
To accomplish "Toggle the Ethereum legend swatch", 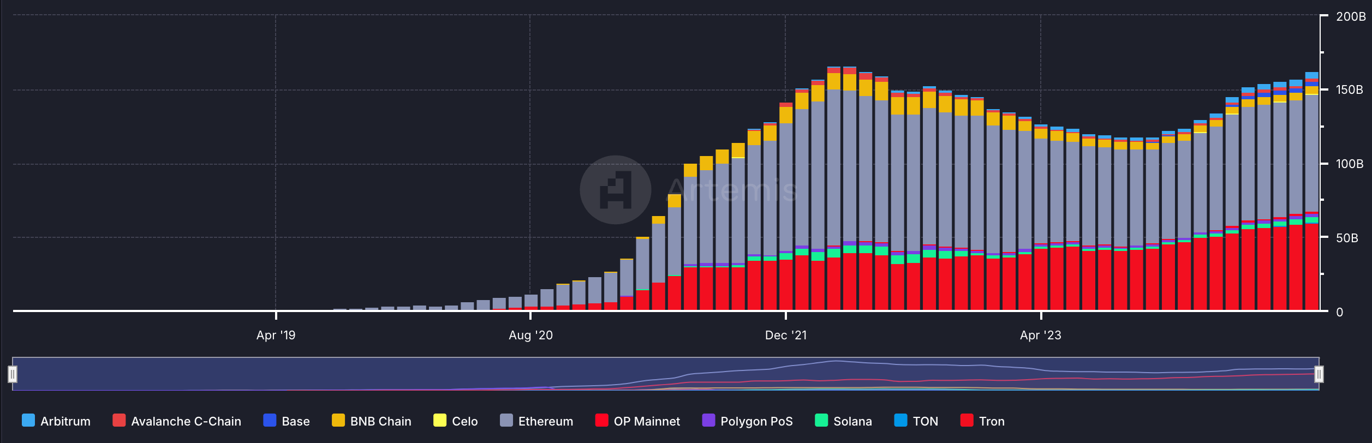I will (x=506, y=420).
